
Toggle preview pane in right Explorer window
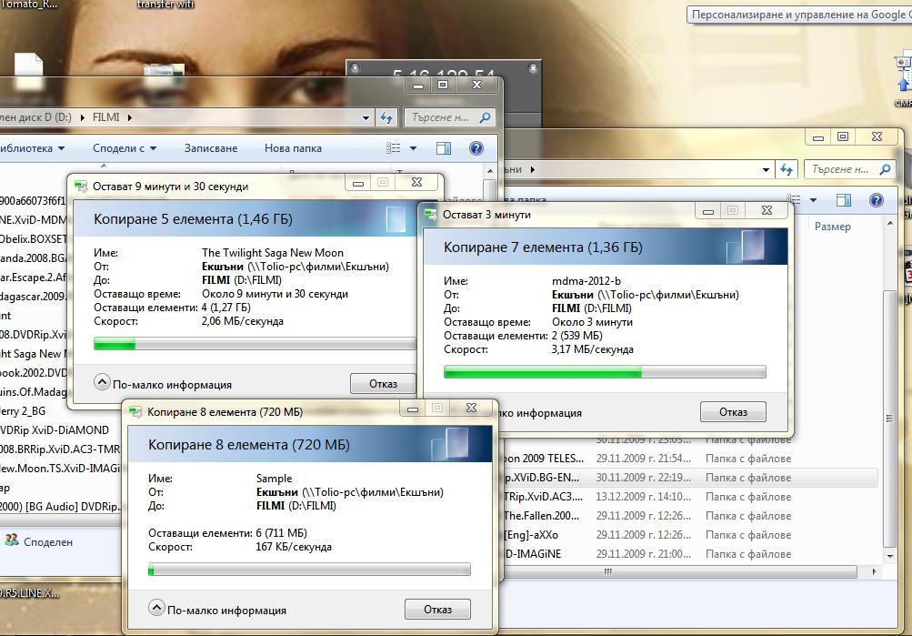843,200
